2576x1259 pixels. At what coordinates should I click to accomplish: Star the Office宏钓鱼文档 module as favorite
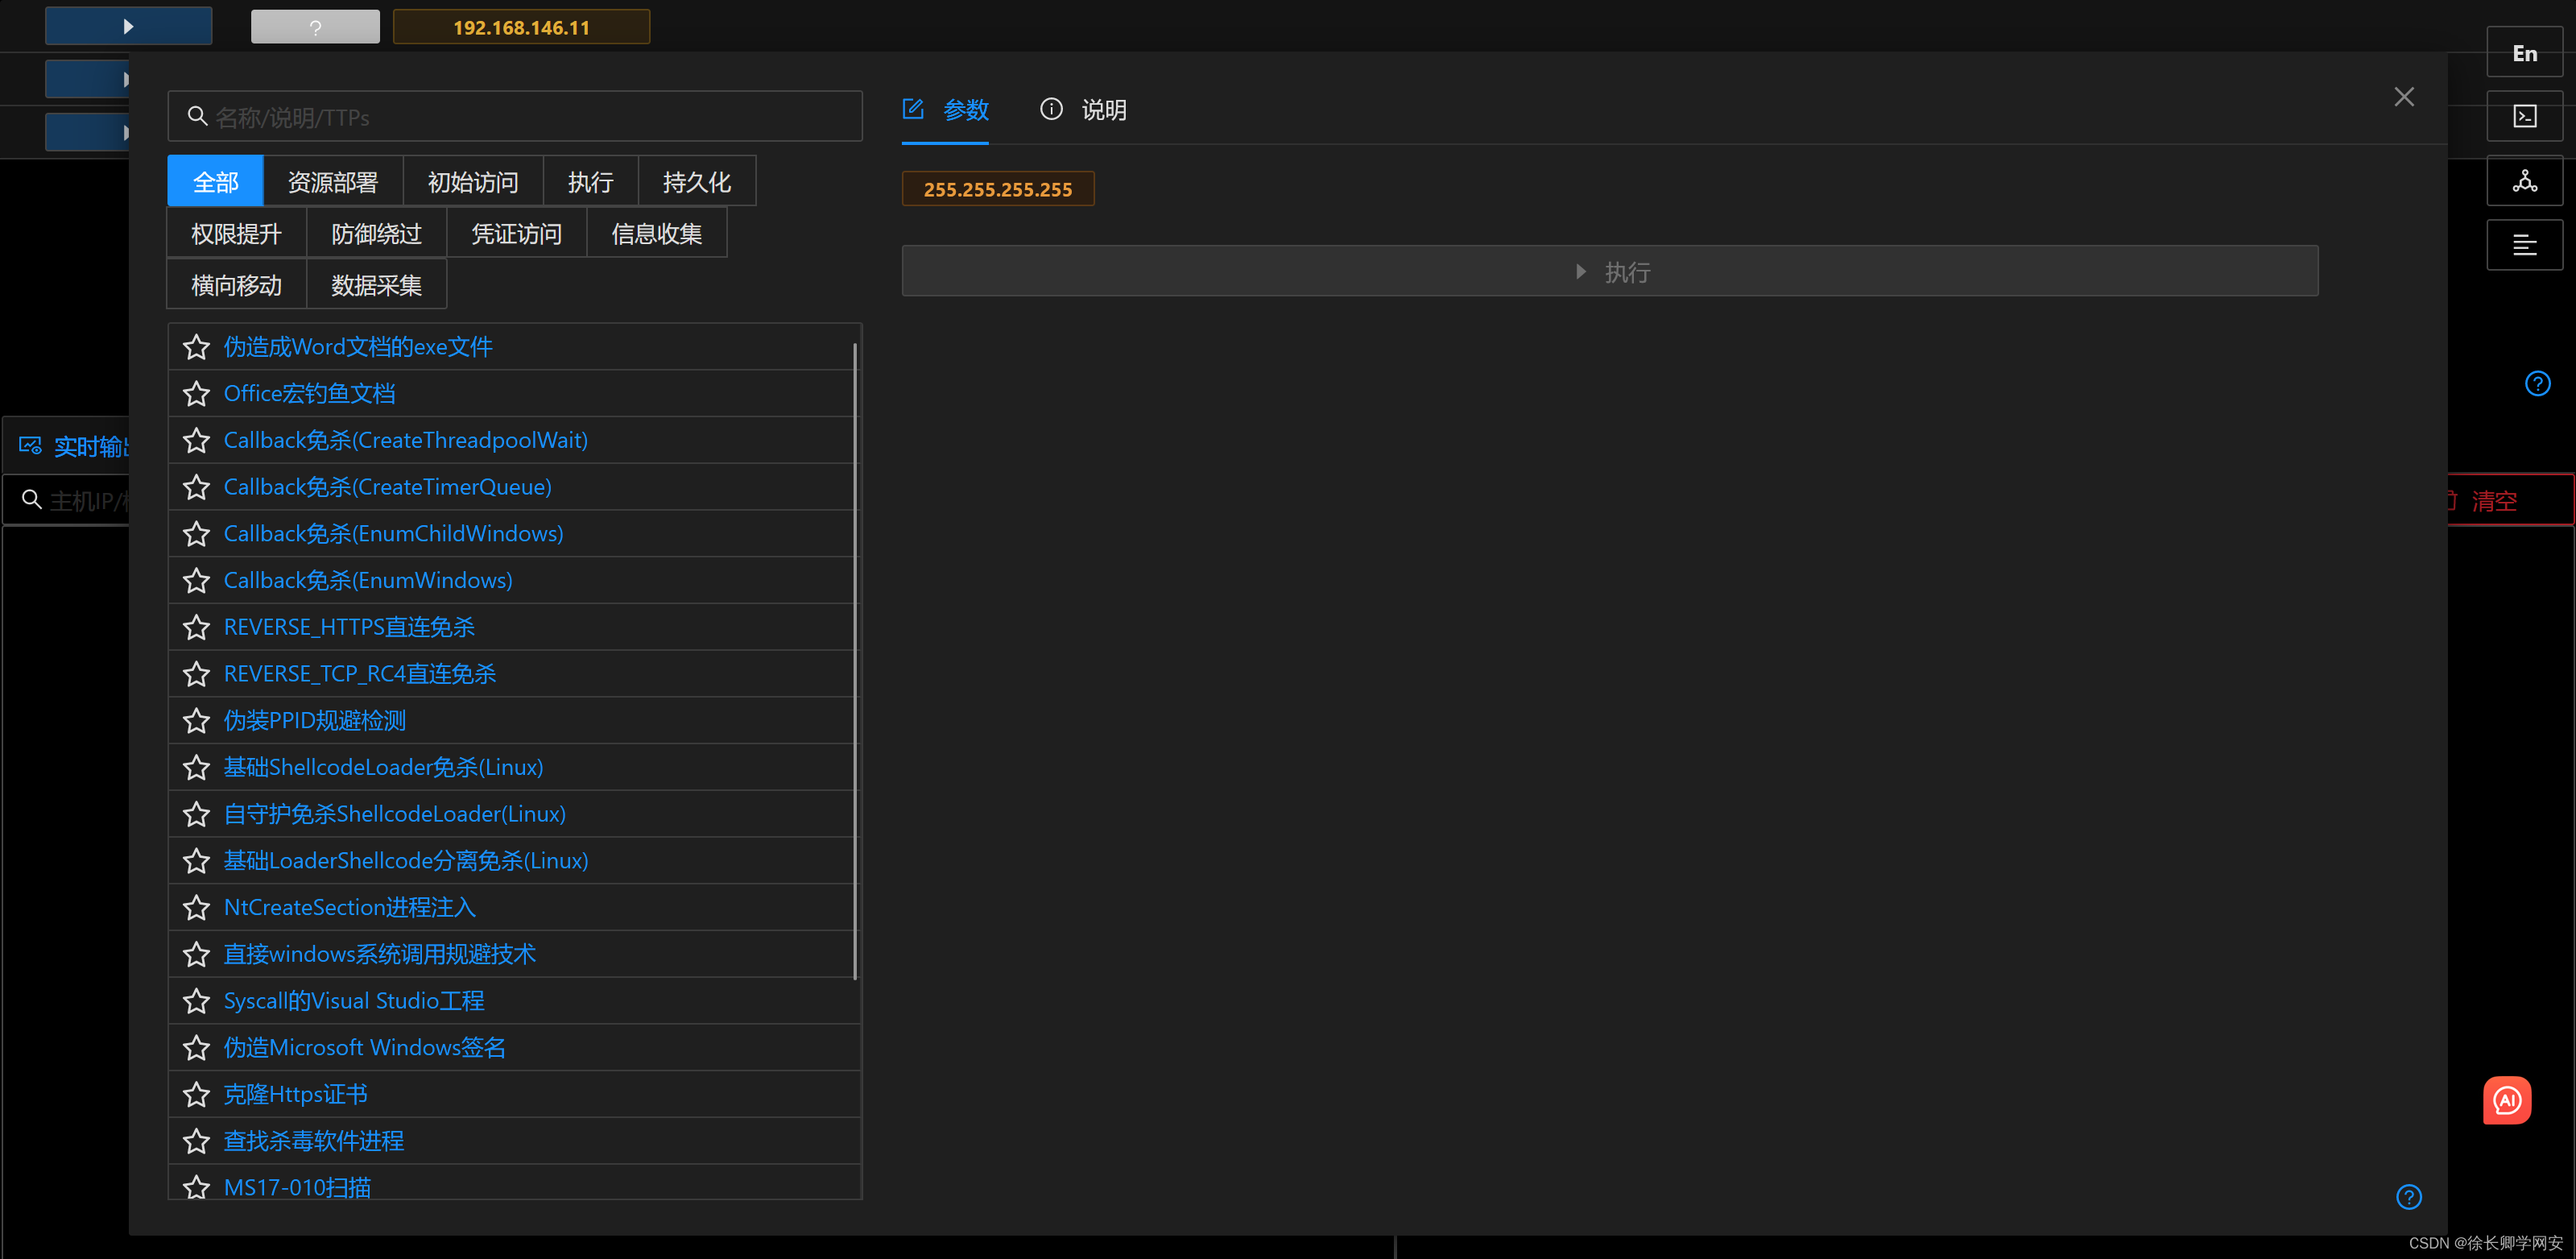coord(196,393)
